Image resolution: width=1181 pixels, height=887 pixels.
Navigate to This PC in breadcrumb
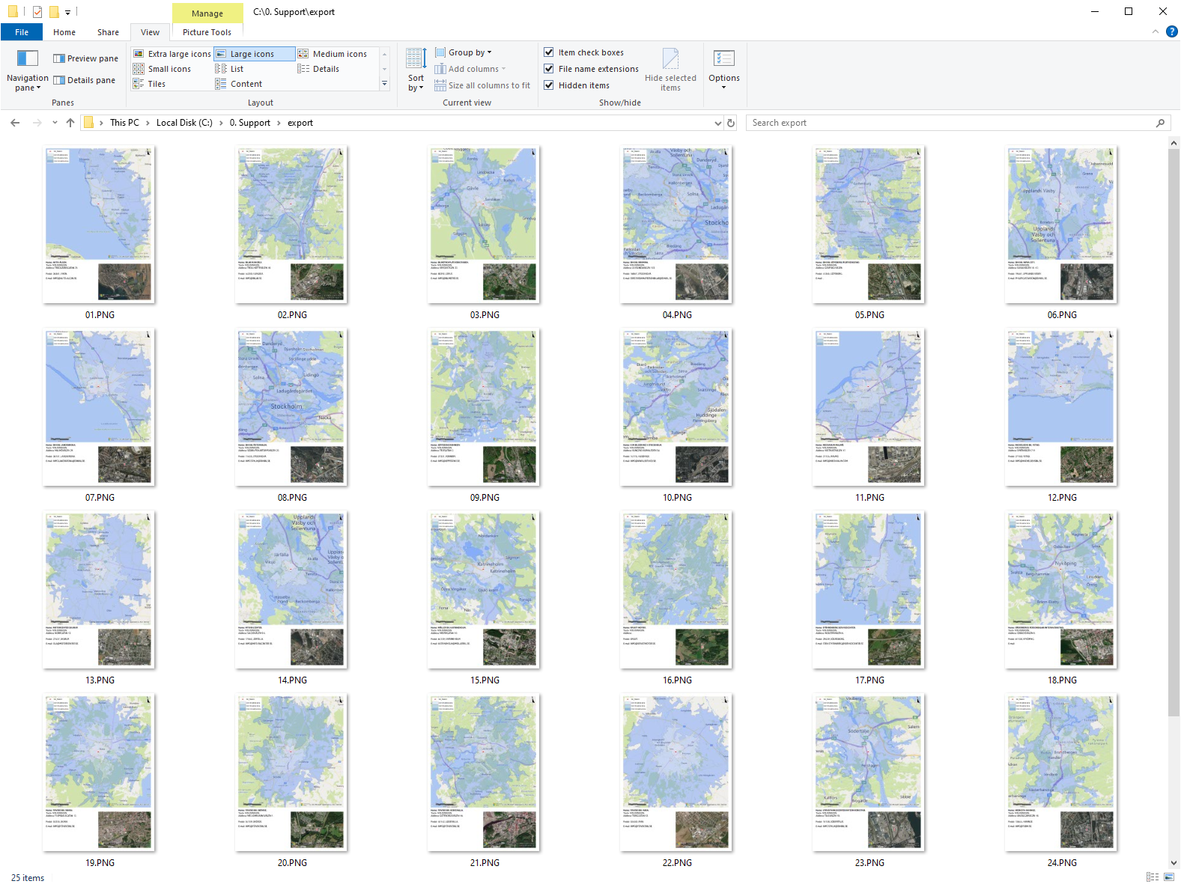click(x=124, y=123)
